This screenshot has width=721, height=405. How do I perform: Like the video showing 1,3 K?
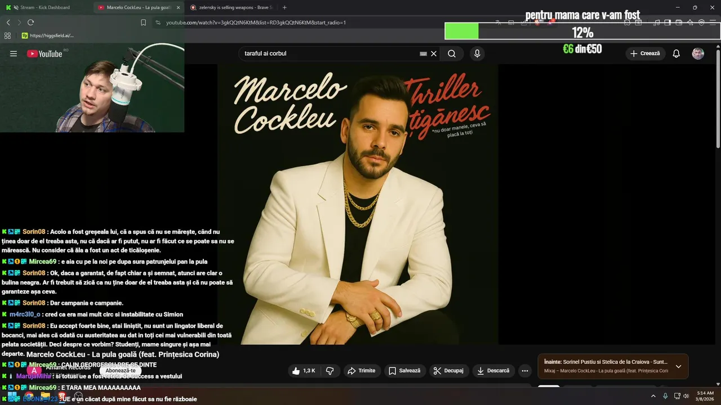(304, 371)
